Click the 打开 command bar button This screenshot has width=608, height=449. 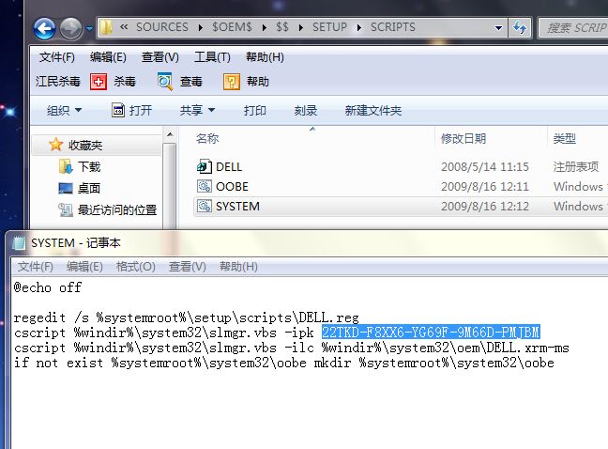[132, 110]
